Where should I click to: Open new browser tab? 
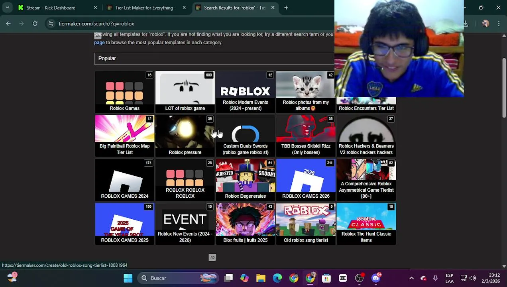tap(286, 8)
